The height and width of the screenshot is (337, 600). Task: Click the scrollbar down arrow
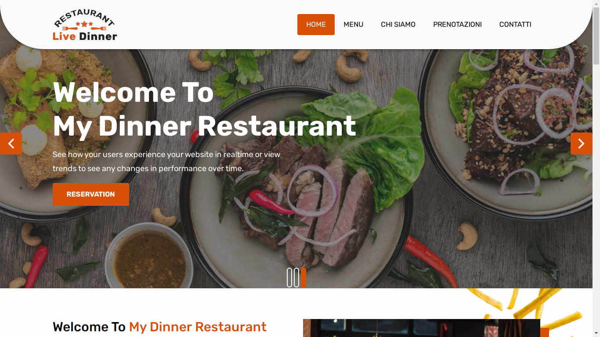596,333
